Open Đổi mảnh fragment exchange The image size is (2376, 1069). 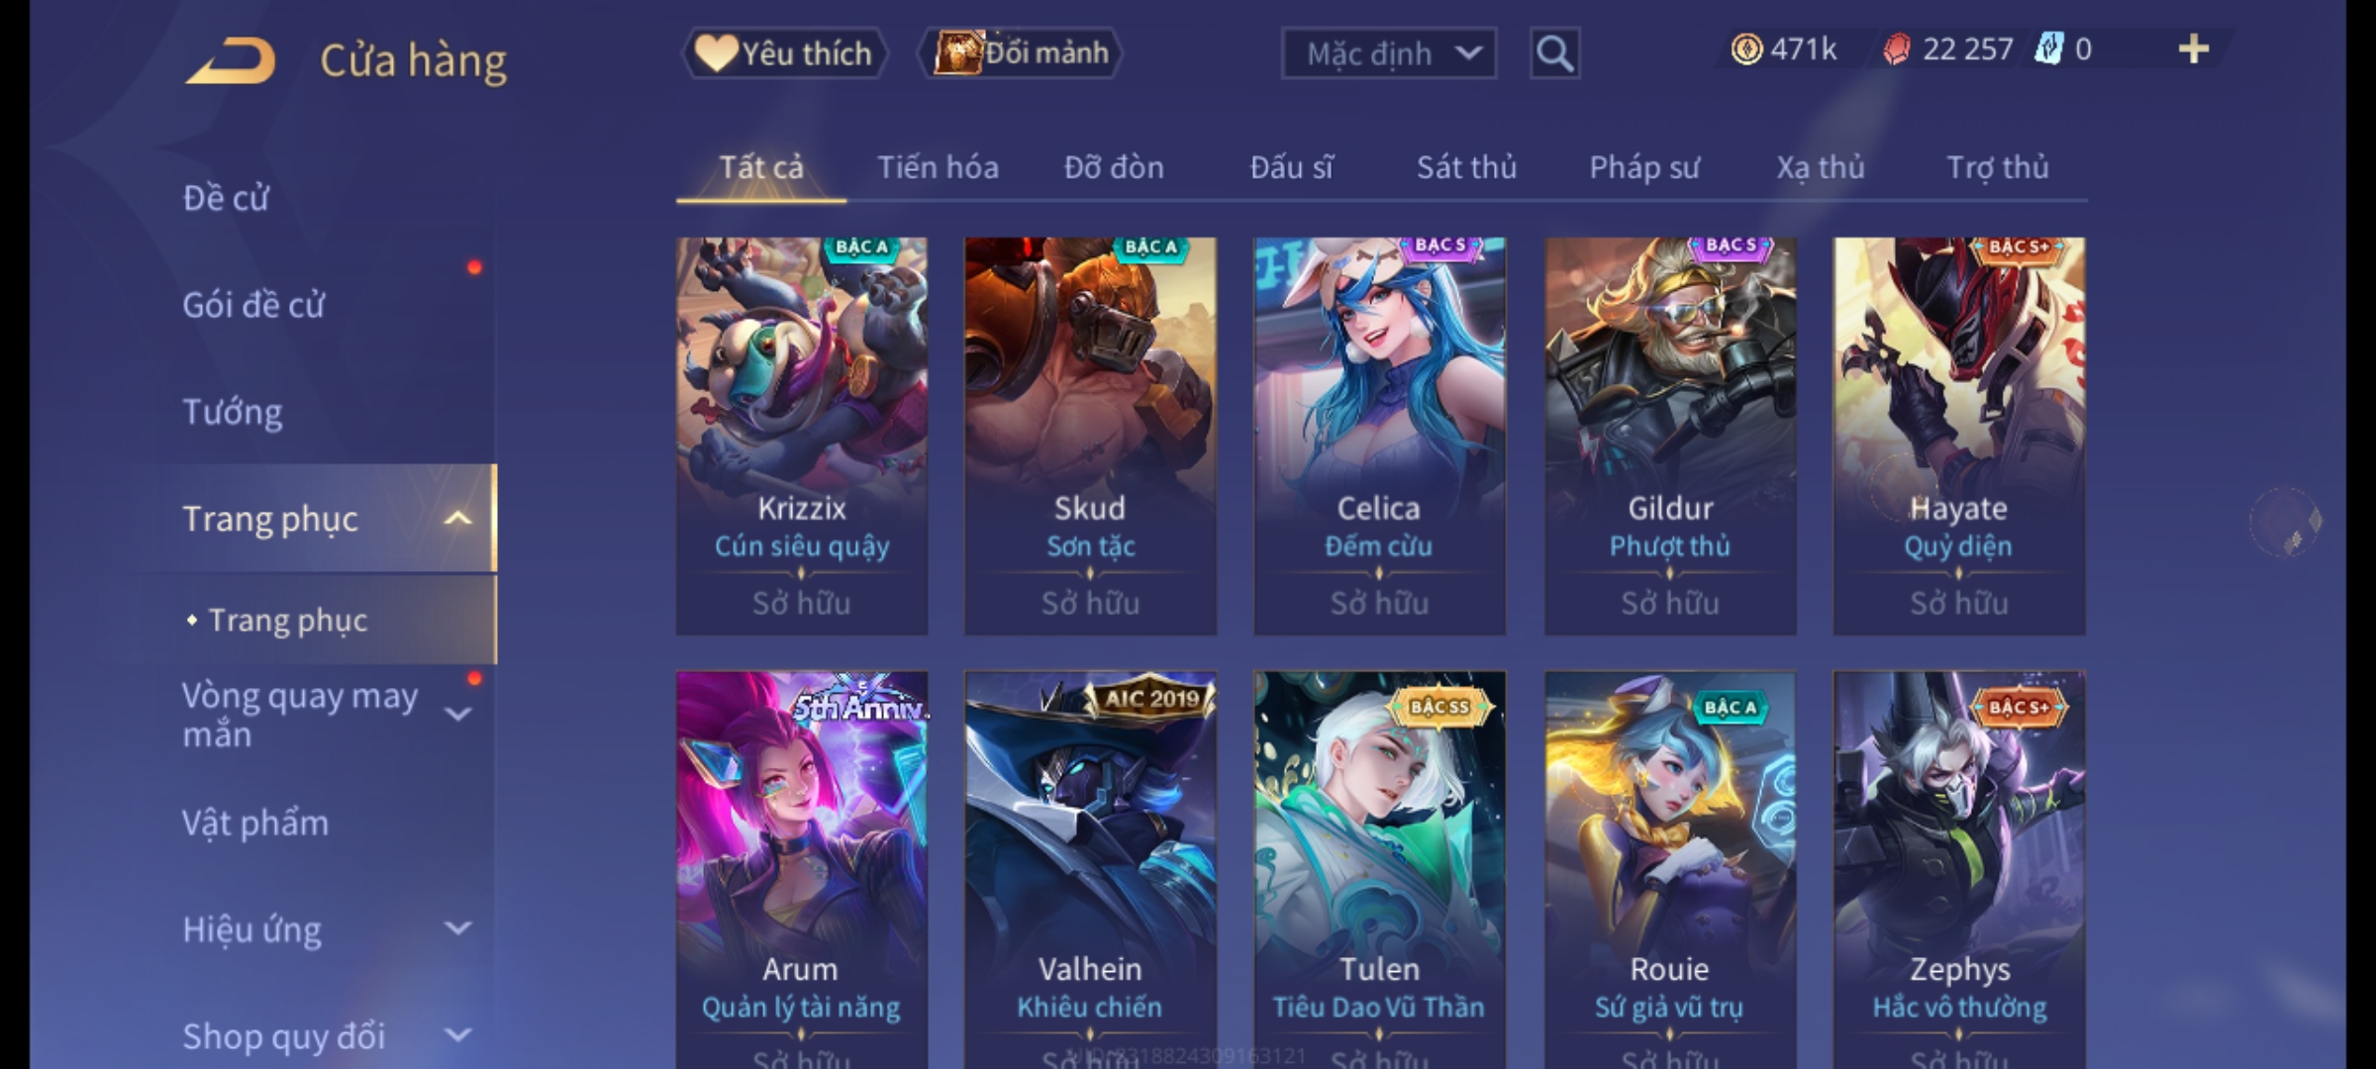[1020, 52]
